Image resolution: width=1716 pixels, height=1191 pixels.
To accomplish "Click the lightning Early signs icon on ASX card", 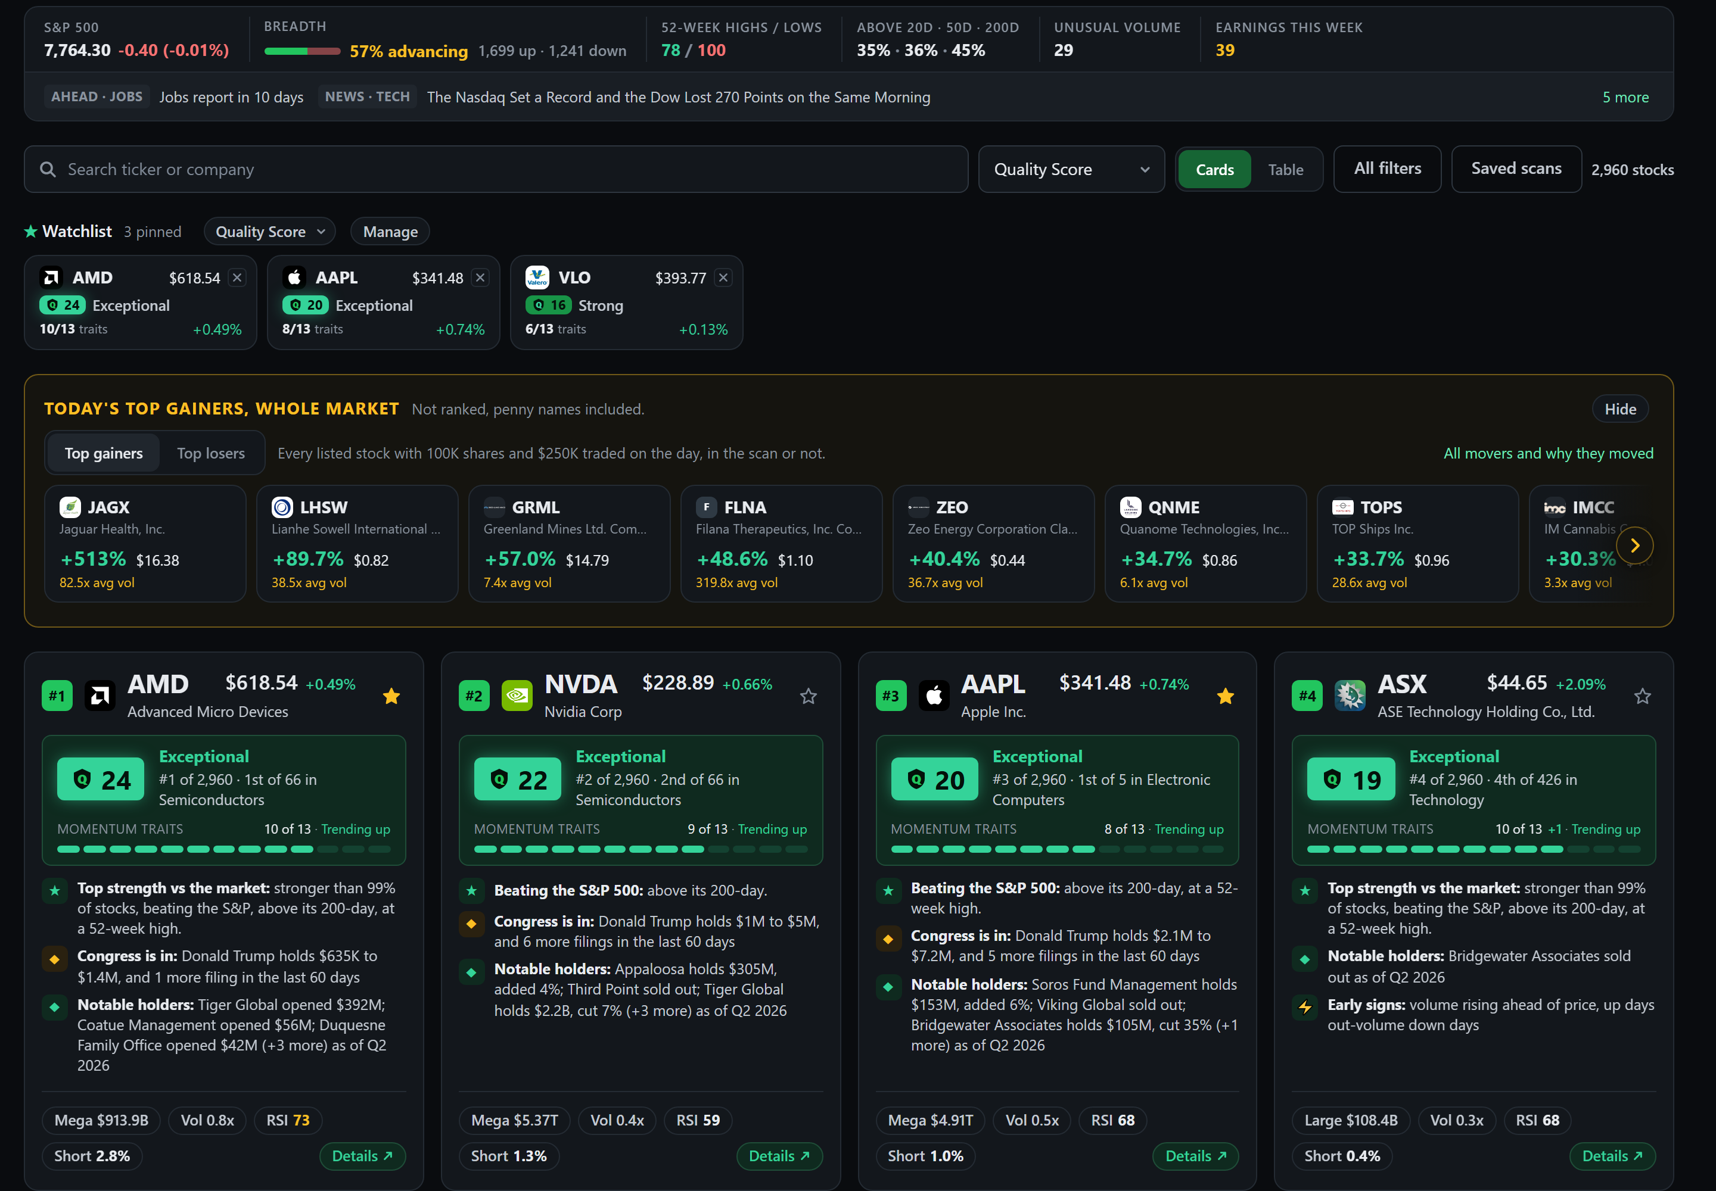I will tap(1304, 1006).
